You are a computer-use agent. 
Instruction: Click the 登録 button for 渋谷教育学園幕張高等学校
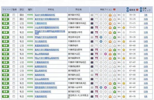click(5, 27)
